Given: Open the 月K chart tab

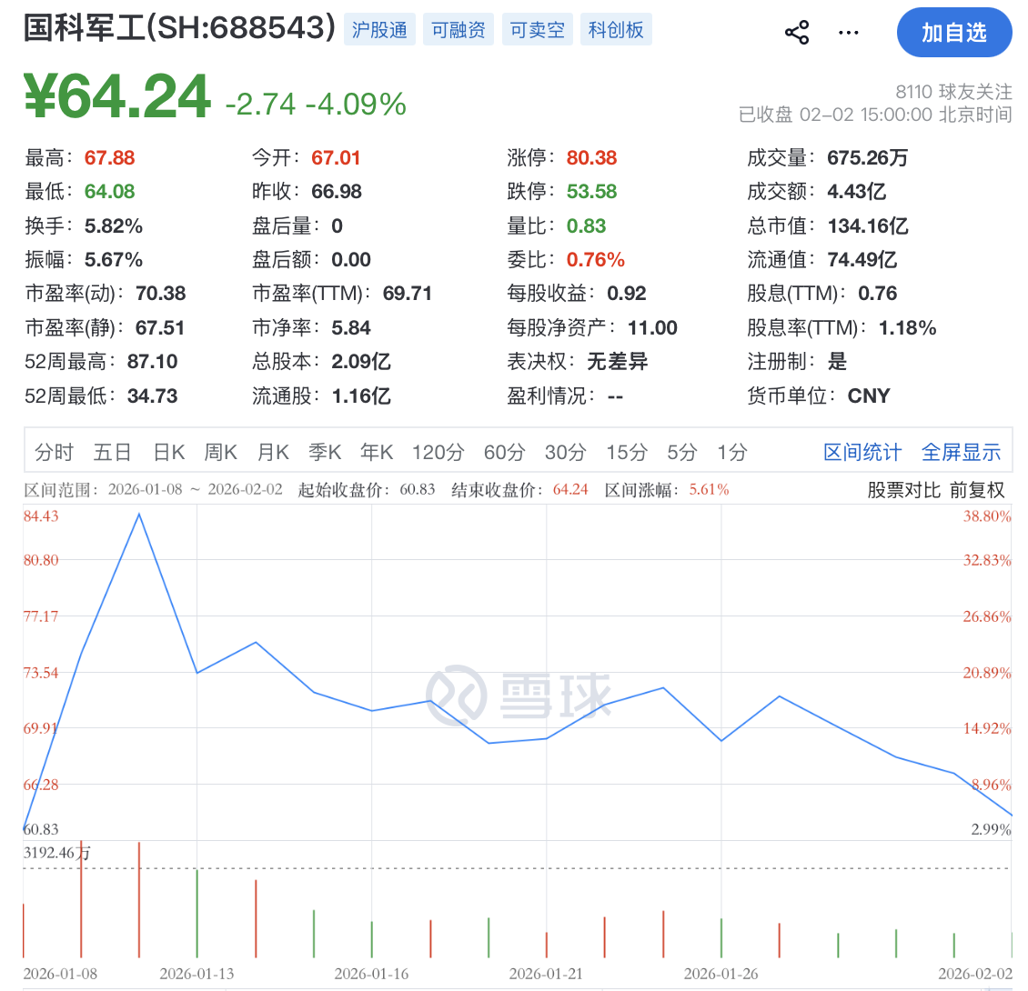Looking at the screenshot, I should pyautogui.click(x=273, y=452).
